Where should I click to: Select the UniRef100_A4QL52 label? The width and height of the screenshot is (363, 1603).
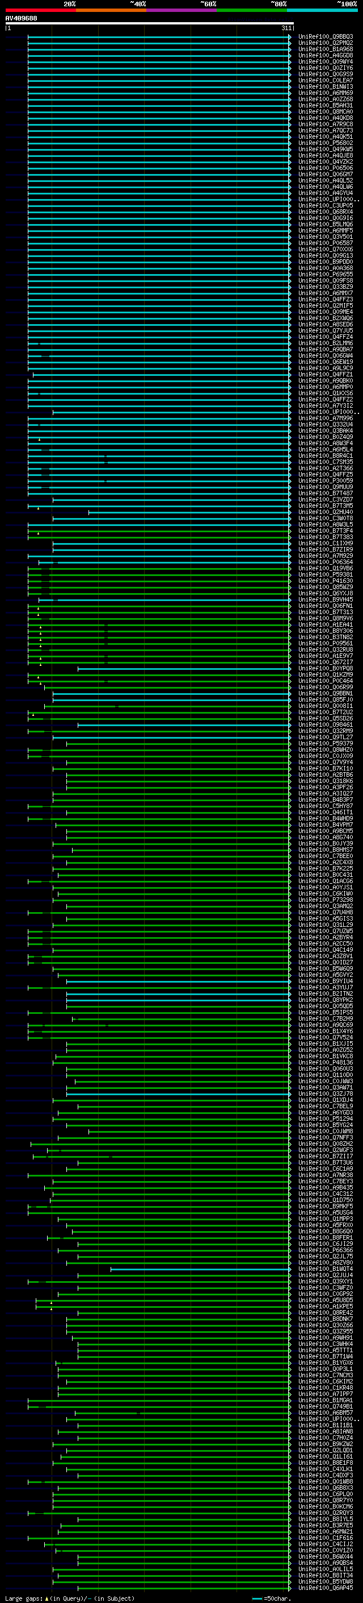[x=325, y=180]
